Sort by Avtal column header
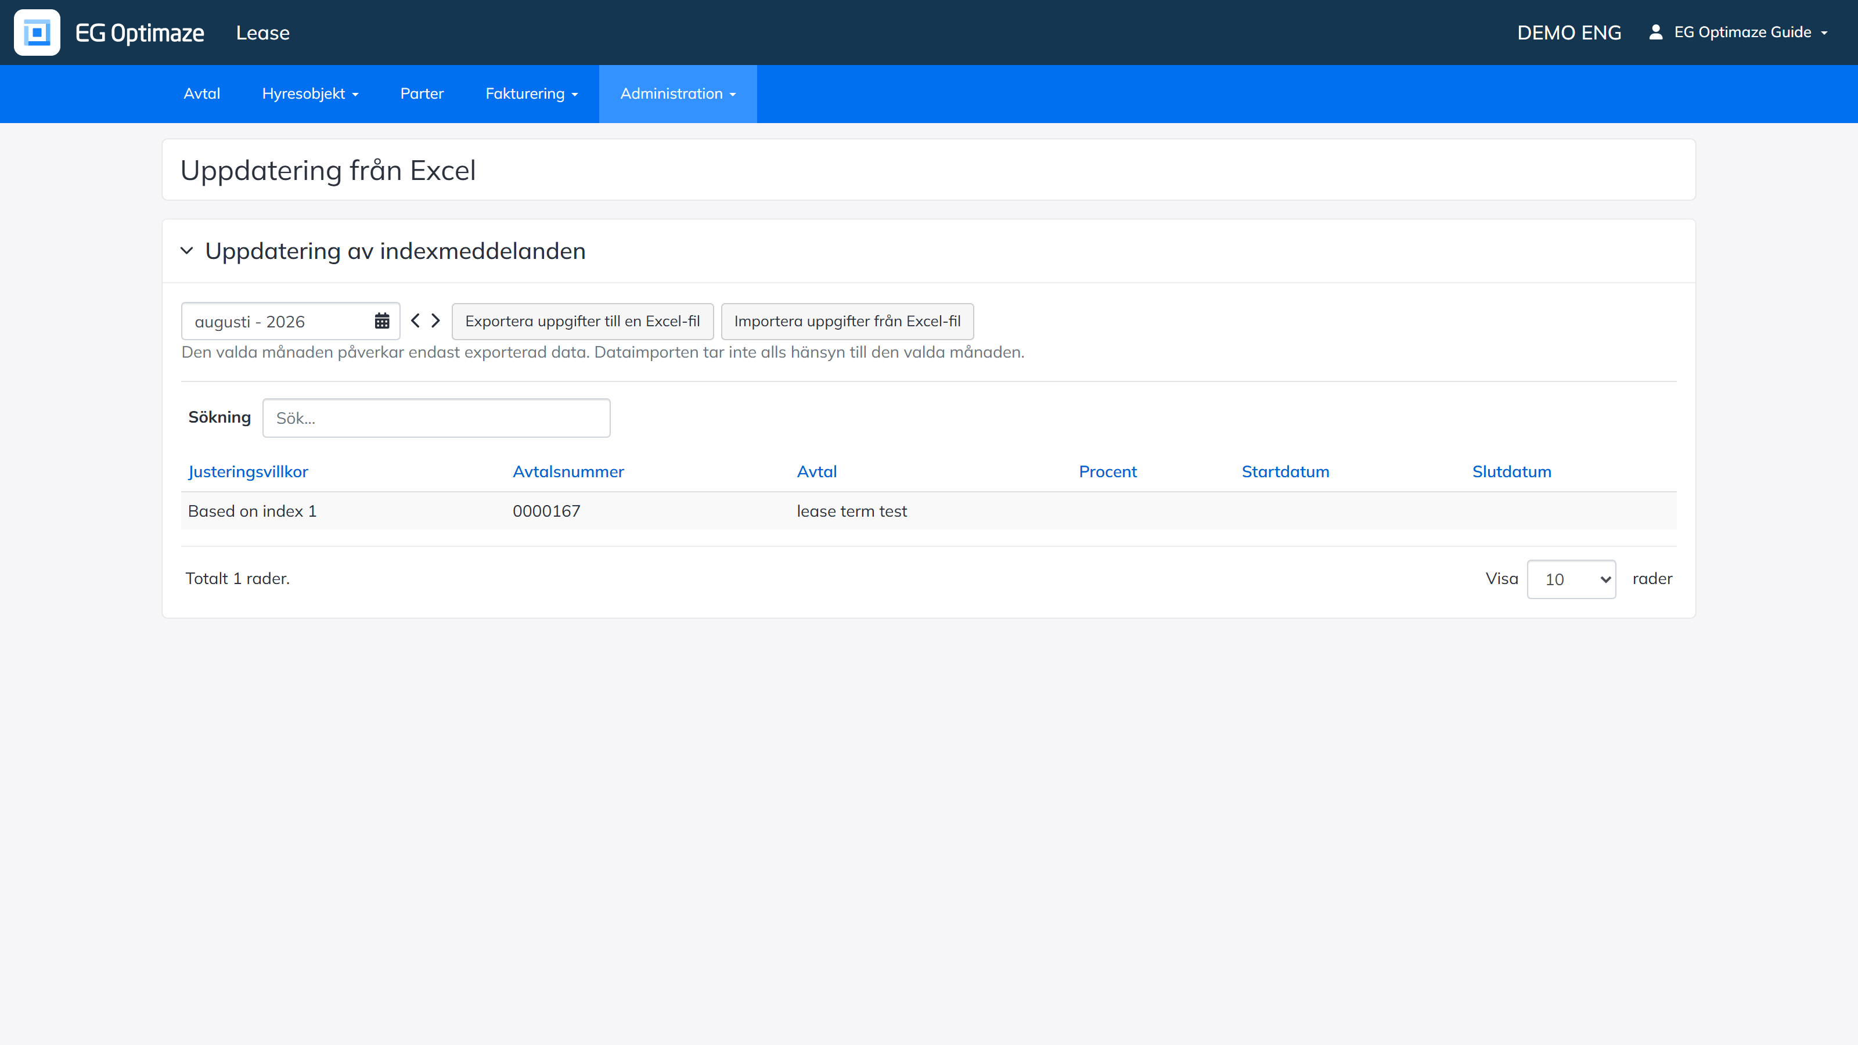This screenshot has height=1045, width=1858. point(816,471)
